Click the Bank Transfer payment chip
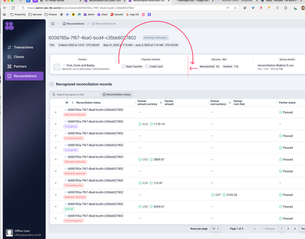Viewport: 305px width, 239px height. click(x=132, y=66)
